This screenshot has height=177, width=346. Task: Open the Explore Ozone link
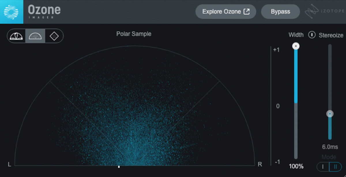pyautogui.click(x=226, y=12)
